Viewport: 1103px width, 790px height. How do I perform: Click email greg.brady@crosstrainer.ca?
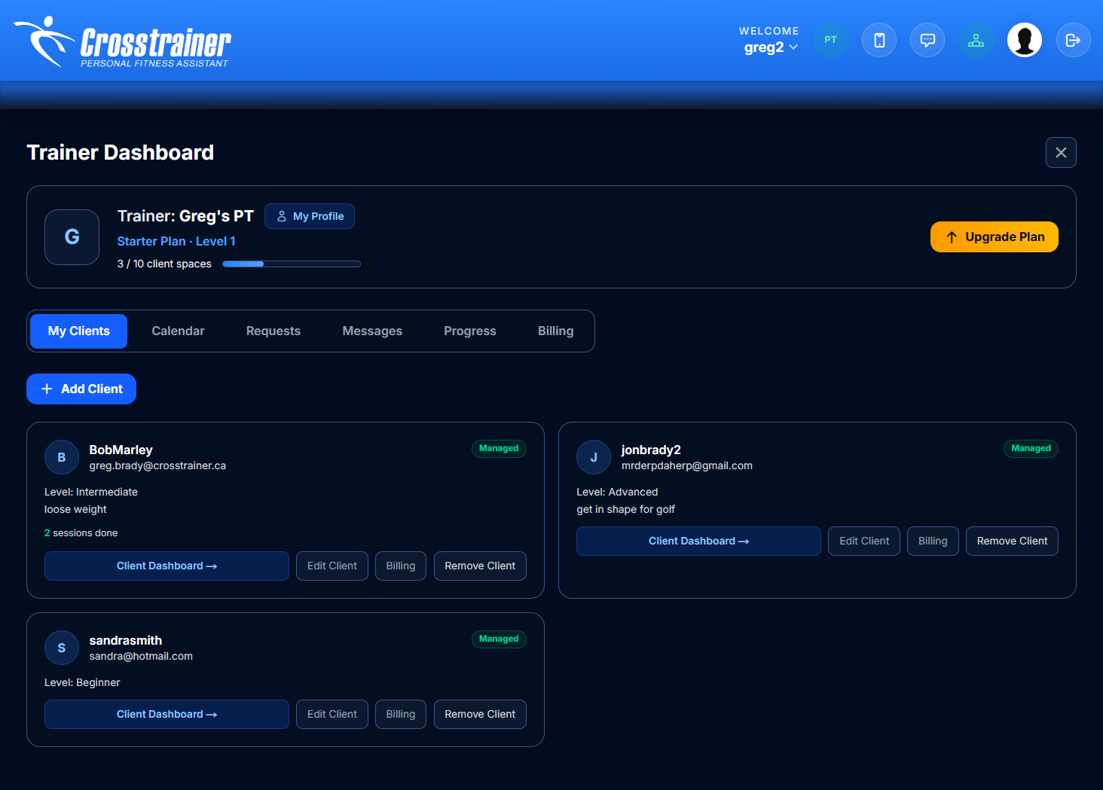click(157, 466)
